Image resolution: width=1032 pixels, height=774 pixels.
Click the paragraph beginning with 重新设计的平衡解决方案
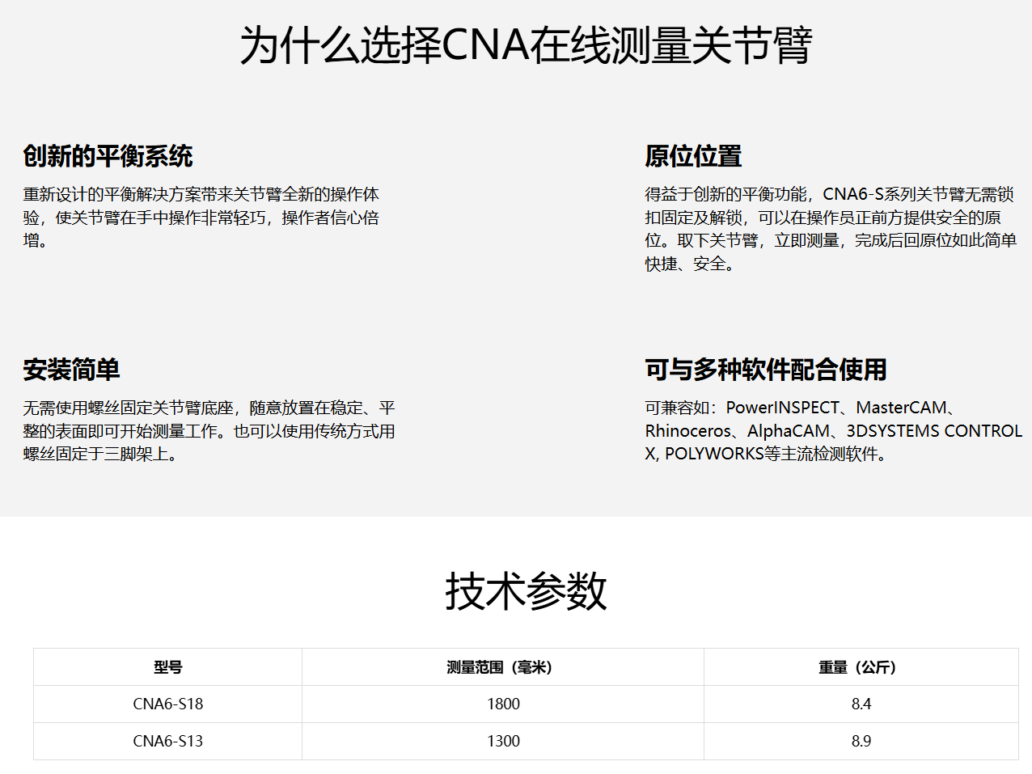(x=201, y=218)
